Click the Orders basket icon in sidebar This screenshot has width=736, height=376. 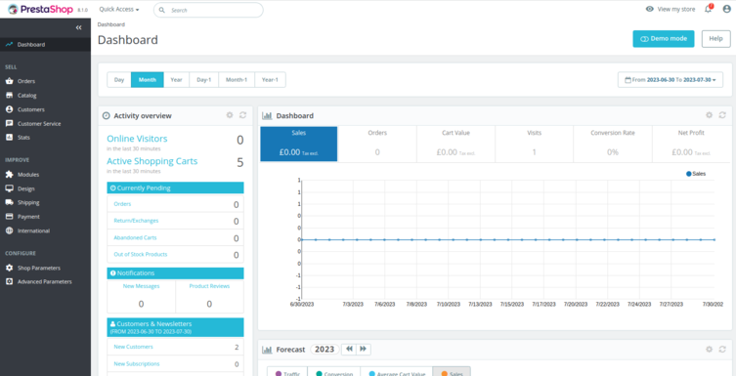click(9, 81)
